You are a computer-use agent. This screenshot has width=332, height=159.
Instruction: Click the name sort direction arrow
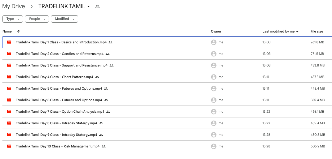[19, 31]
